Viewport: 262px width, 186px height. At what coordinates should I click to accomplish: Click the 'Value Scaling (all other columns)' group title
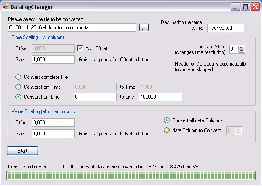[45, 111]
